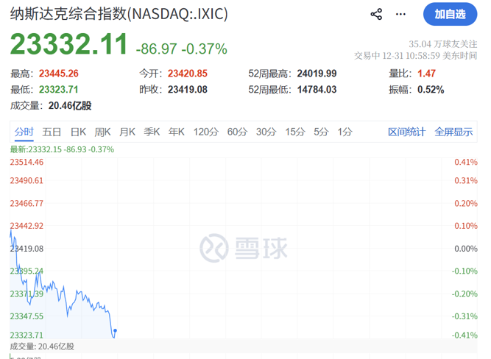Image resolution: width=491 pixels, height=359 pixels.
Task: Add the index via 加自选 button
Action: point(450,14)
